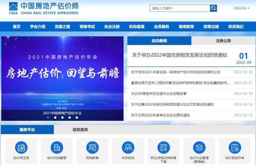Open the 联系我们 navigation item
Screen dimensions: 256x166
coord(236,27)
